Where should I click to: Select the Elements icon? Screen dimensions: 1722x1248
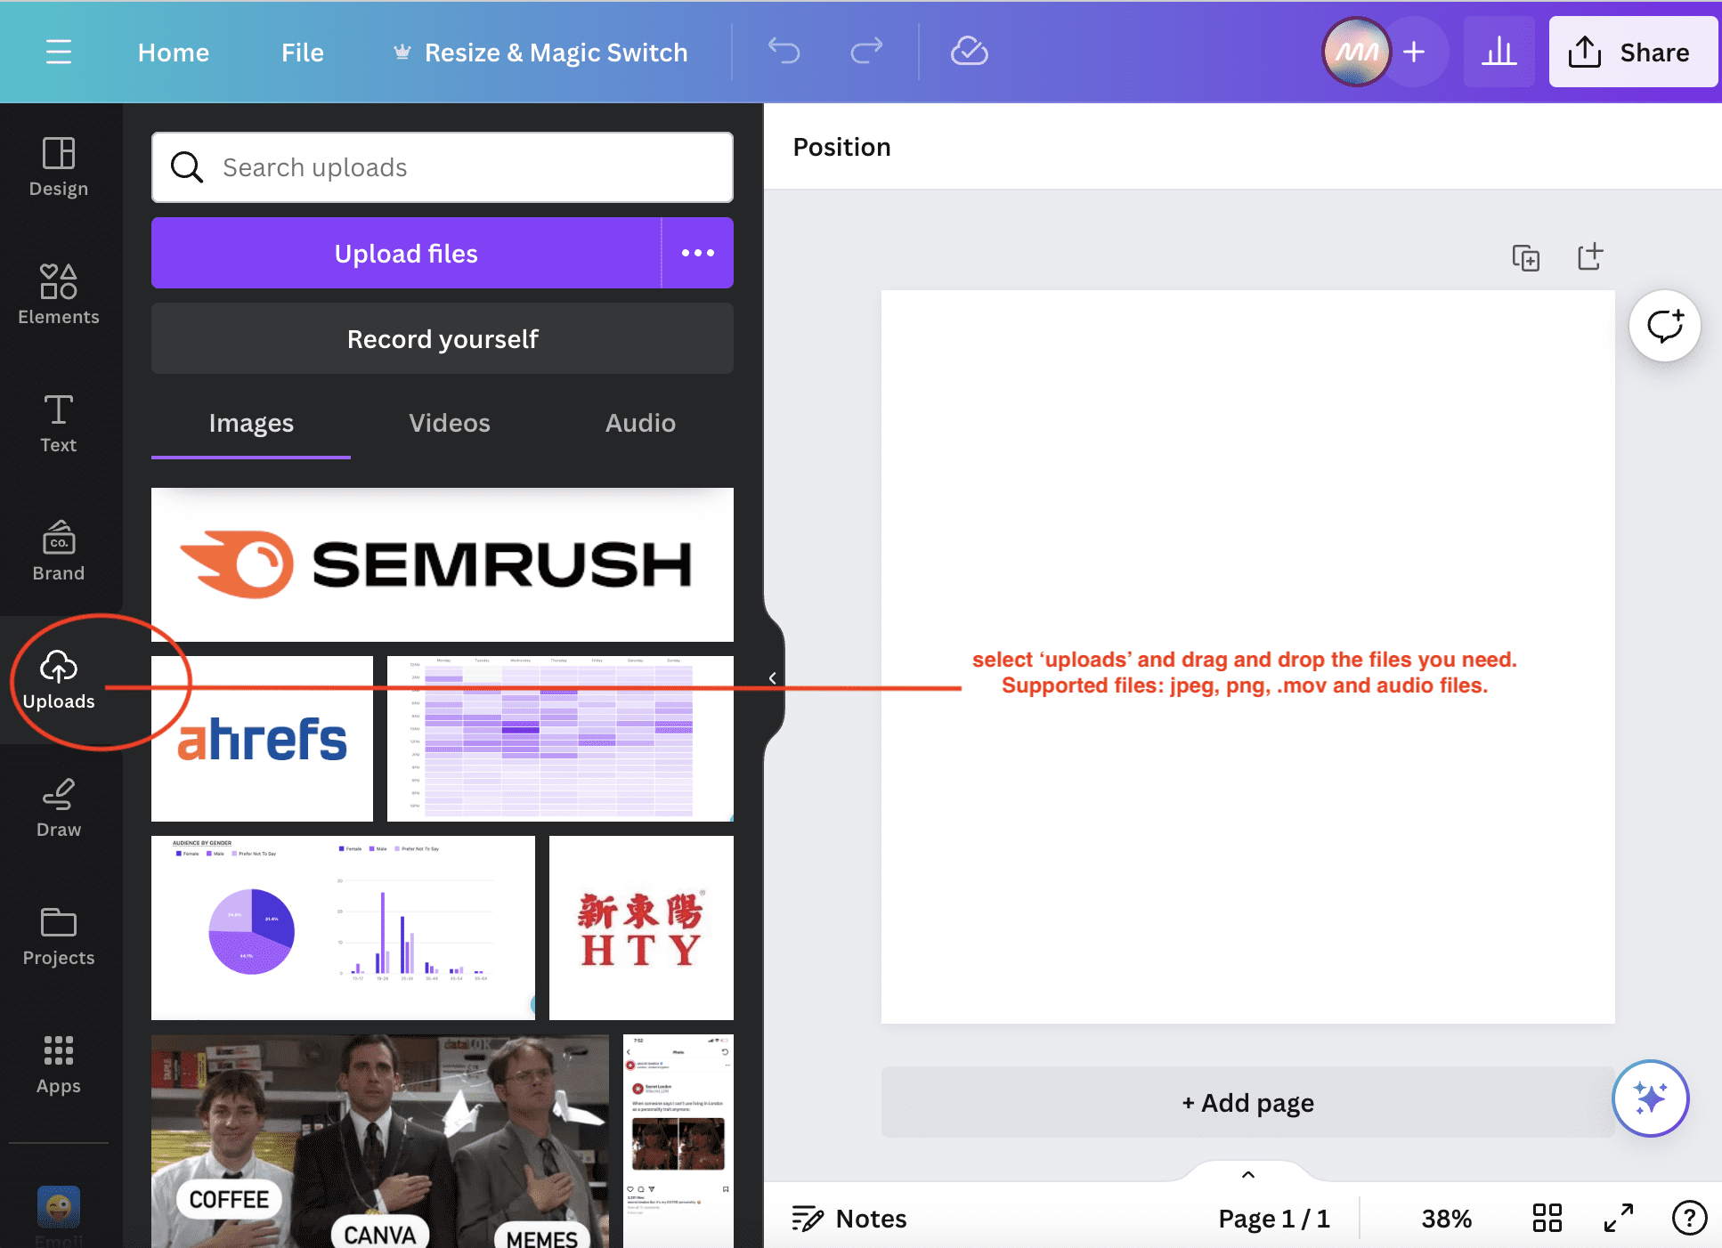pos(58,294)
